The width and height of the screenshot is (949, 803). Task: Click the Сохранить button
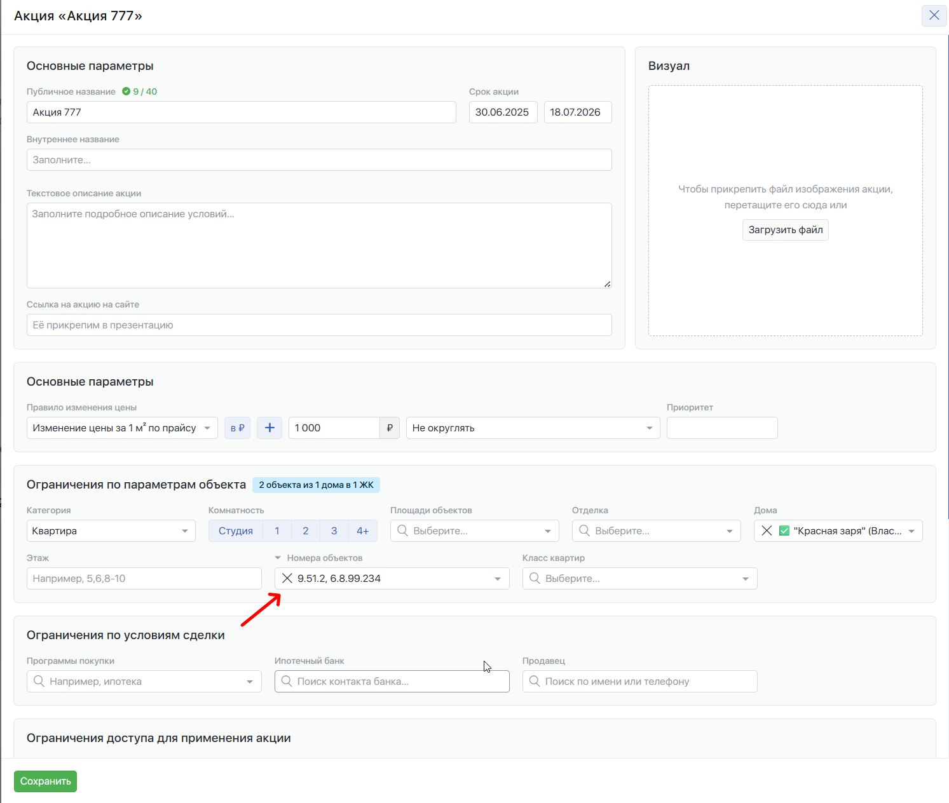45,781
